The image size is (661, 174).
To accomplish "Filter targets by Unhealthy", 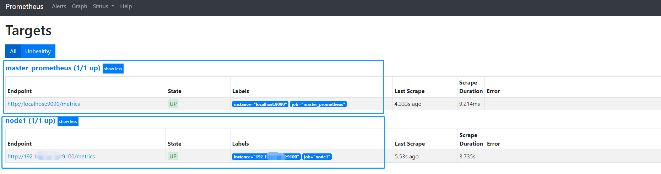I will coord(38,51).
